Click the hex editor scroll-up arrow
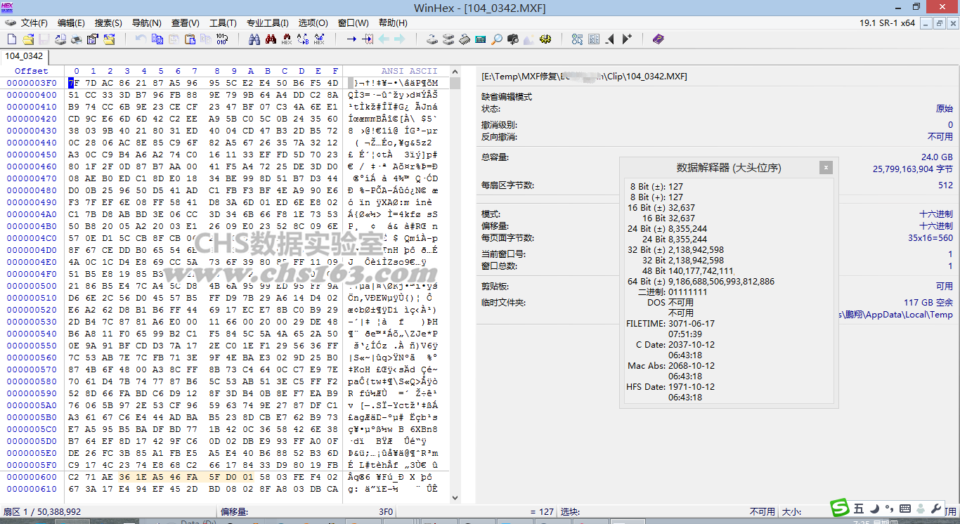The image size is (960, 524). 455,71
